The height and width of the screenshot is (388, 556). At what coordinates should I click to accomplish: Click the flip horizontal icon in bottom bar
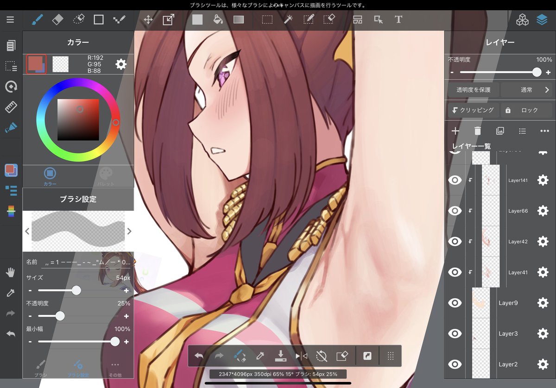(x=301, y=356)
